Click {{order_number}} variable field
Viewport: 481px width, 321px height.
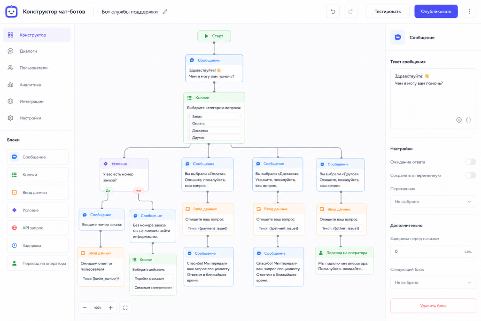pyautogui.click(x=101, y=278)
